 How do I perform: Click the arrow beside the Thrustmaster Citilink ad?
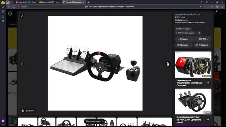[208, 83]
